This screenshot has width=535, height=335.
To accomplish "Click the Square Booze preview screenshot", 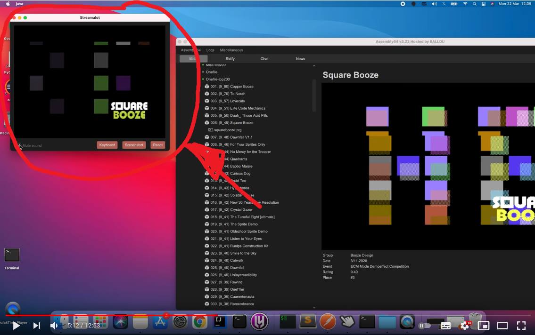I will pos(428,166).
